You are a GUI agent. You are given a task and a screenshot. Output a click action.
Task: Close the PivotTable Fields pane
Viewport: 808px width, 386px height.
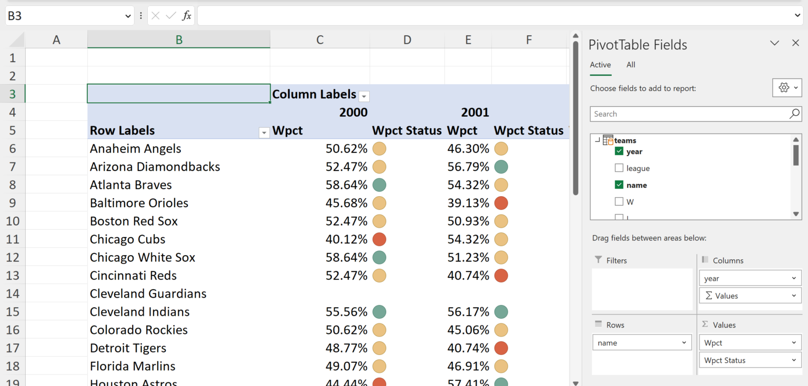click(796, 43)
